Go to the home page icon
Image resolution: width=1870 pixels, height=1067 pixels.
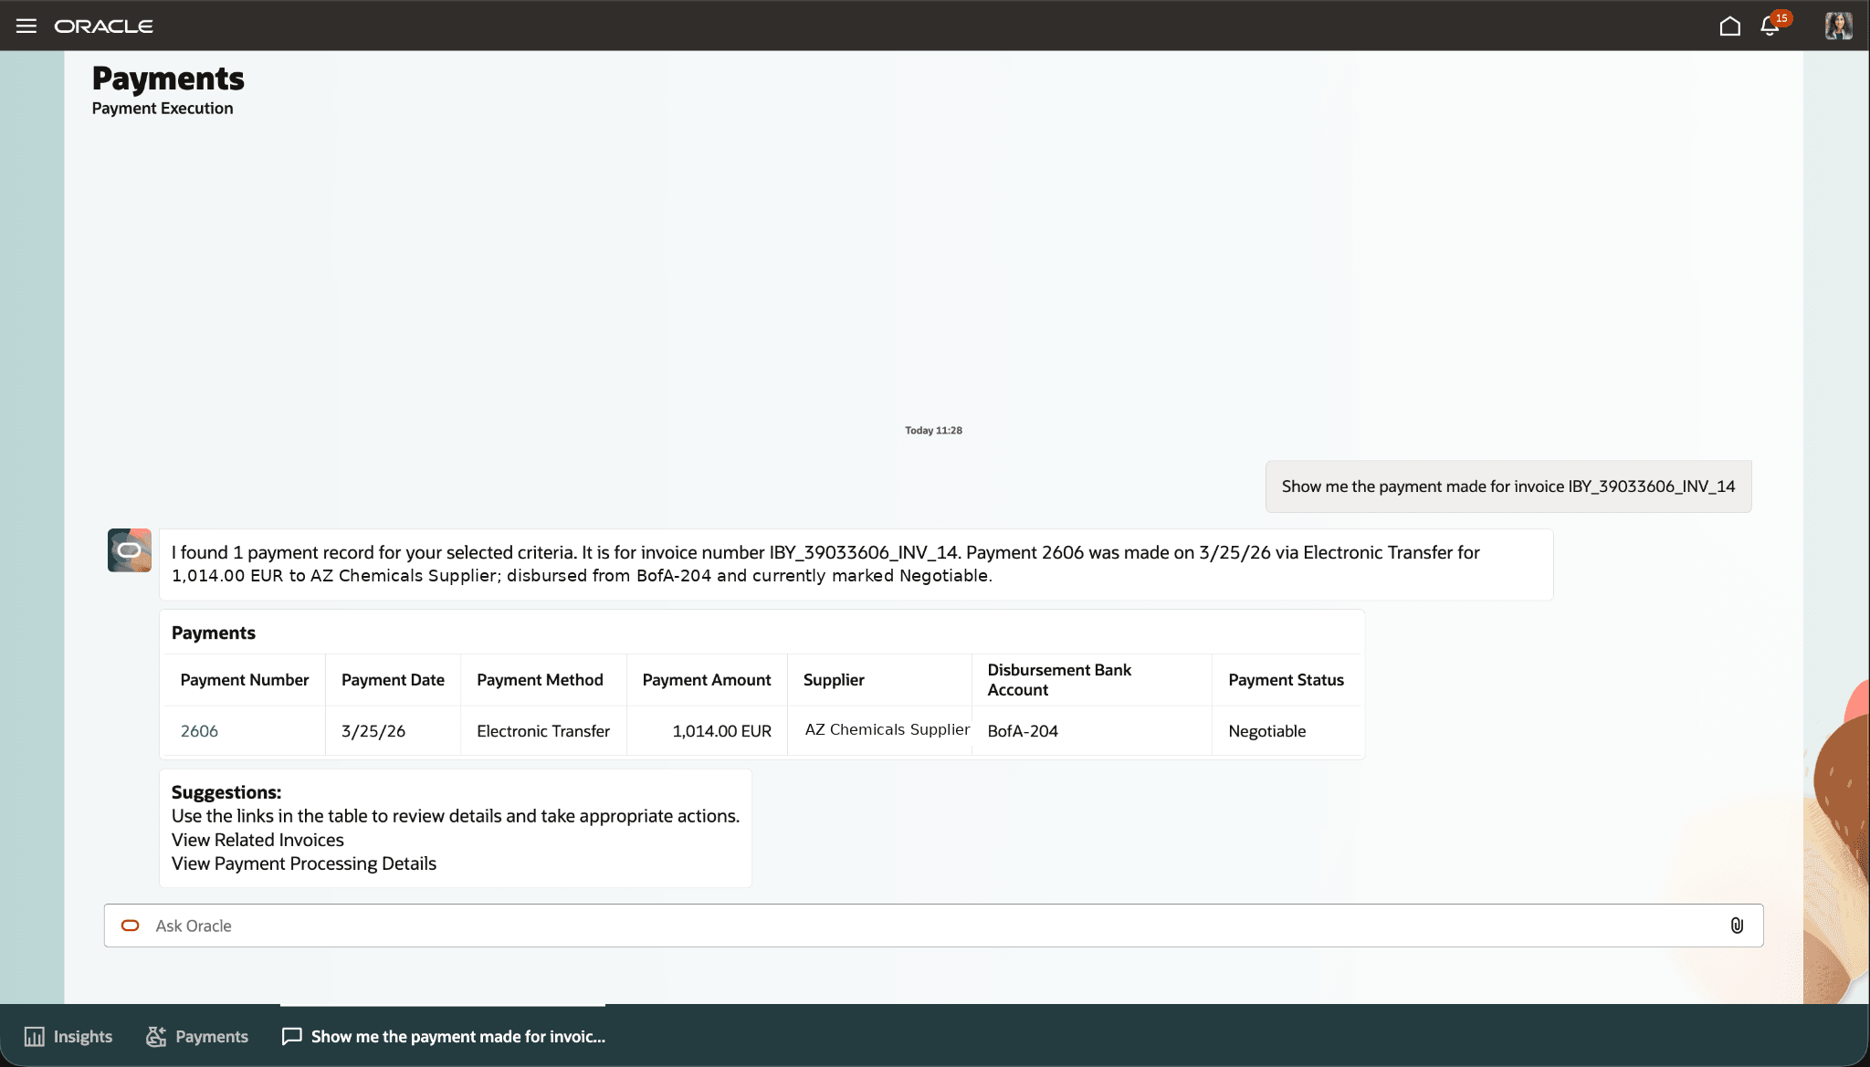point(1729,26)
